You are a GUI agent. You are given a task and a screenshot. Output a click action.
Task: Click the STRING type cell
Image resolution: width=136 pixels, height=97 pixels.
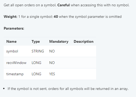coord(38,51)
